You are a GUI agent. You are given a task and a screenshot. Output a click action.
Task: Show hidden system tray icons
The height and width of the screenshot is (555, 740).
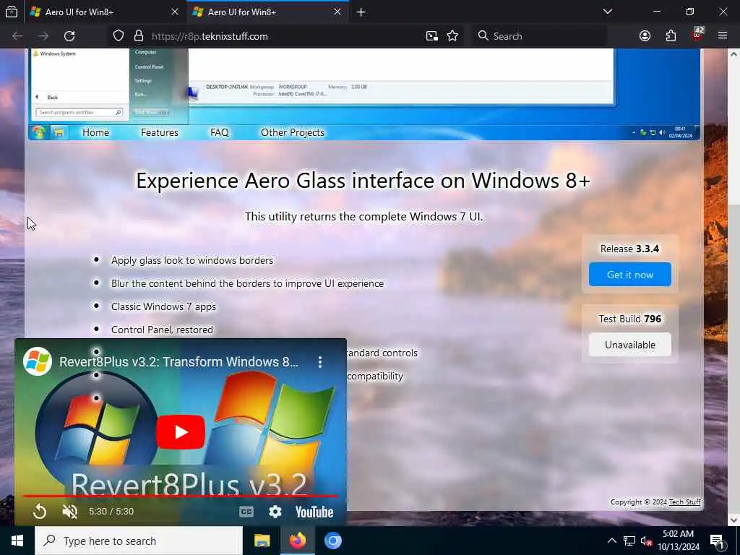click(x=611, y=541)
